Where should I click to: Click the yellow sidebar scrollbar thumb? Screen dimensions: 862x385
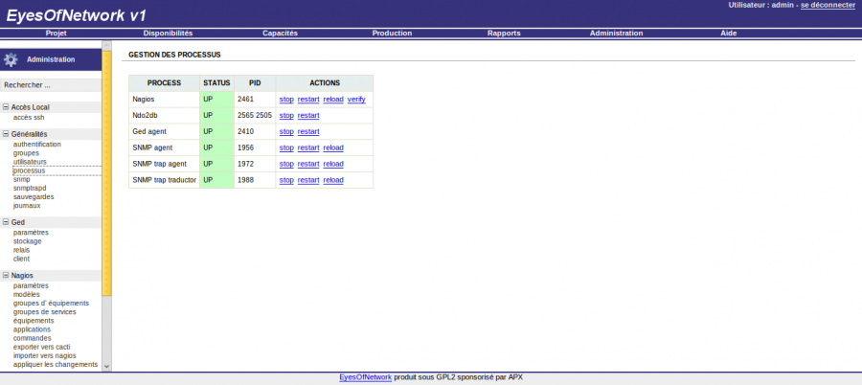106,172
